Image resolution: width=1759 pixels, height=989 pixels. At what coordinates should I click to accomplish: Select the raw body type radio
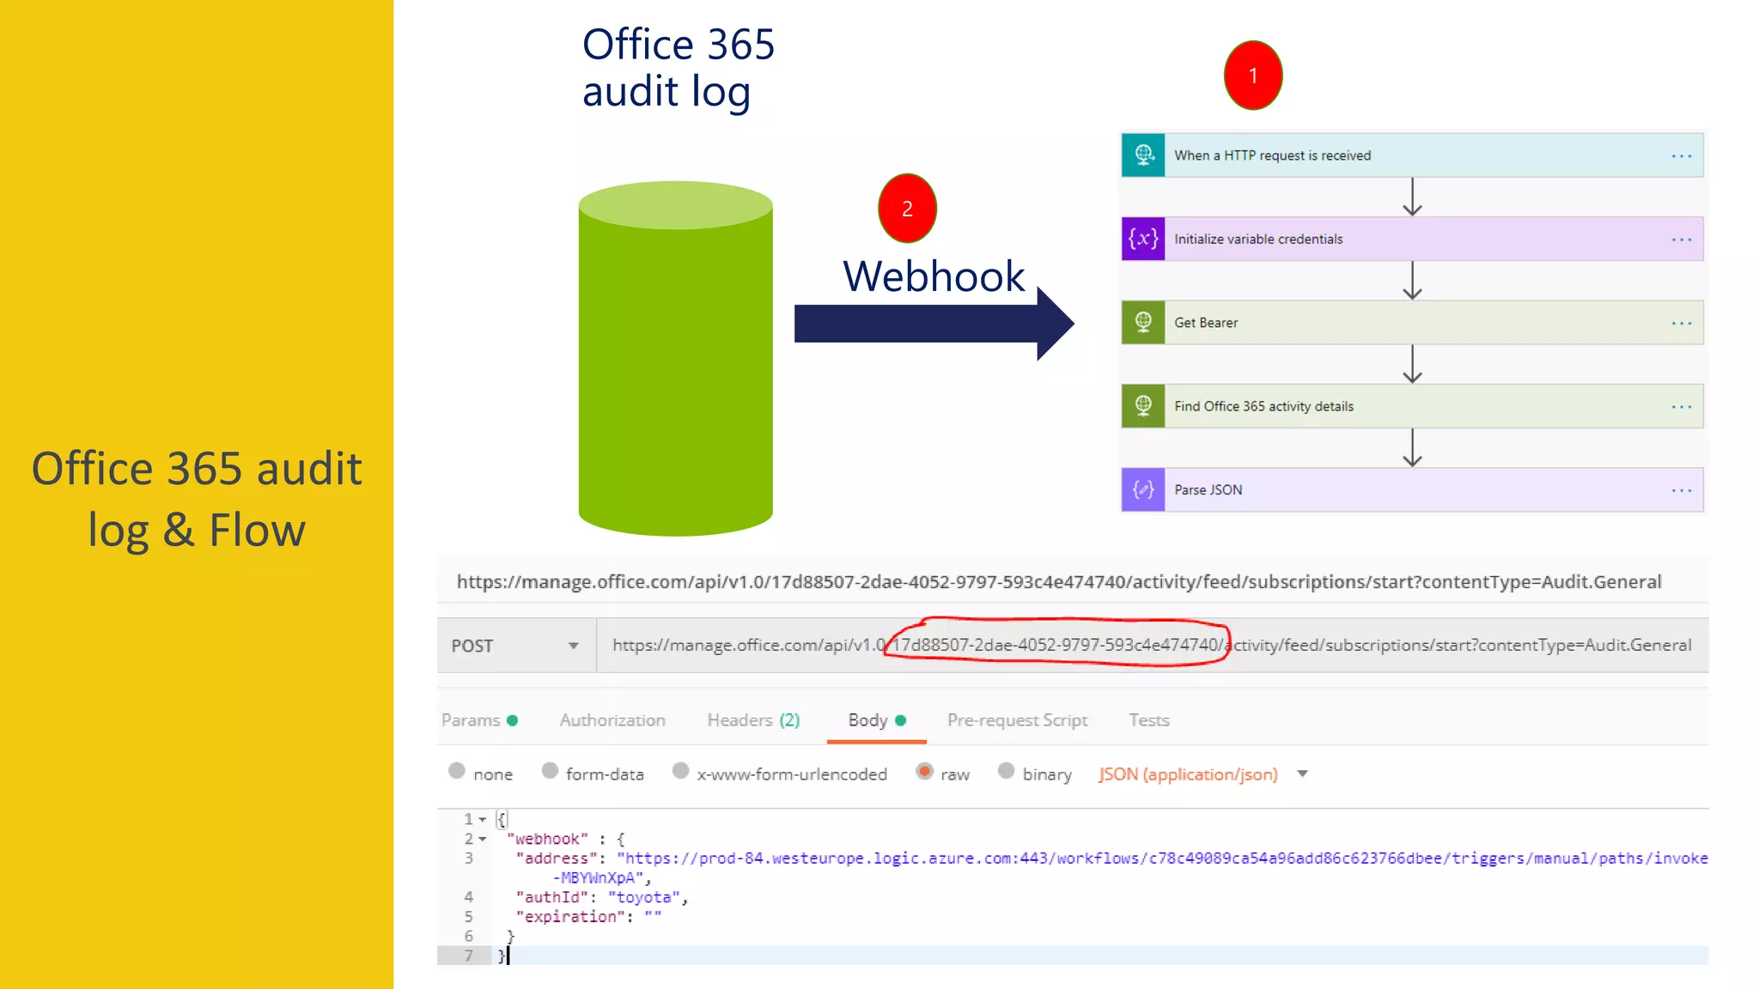click(x=924, y=771)
